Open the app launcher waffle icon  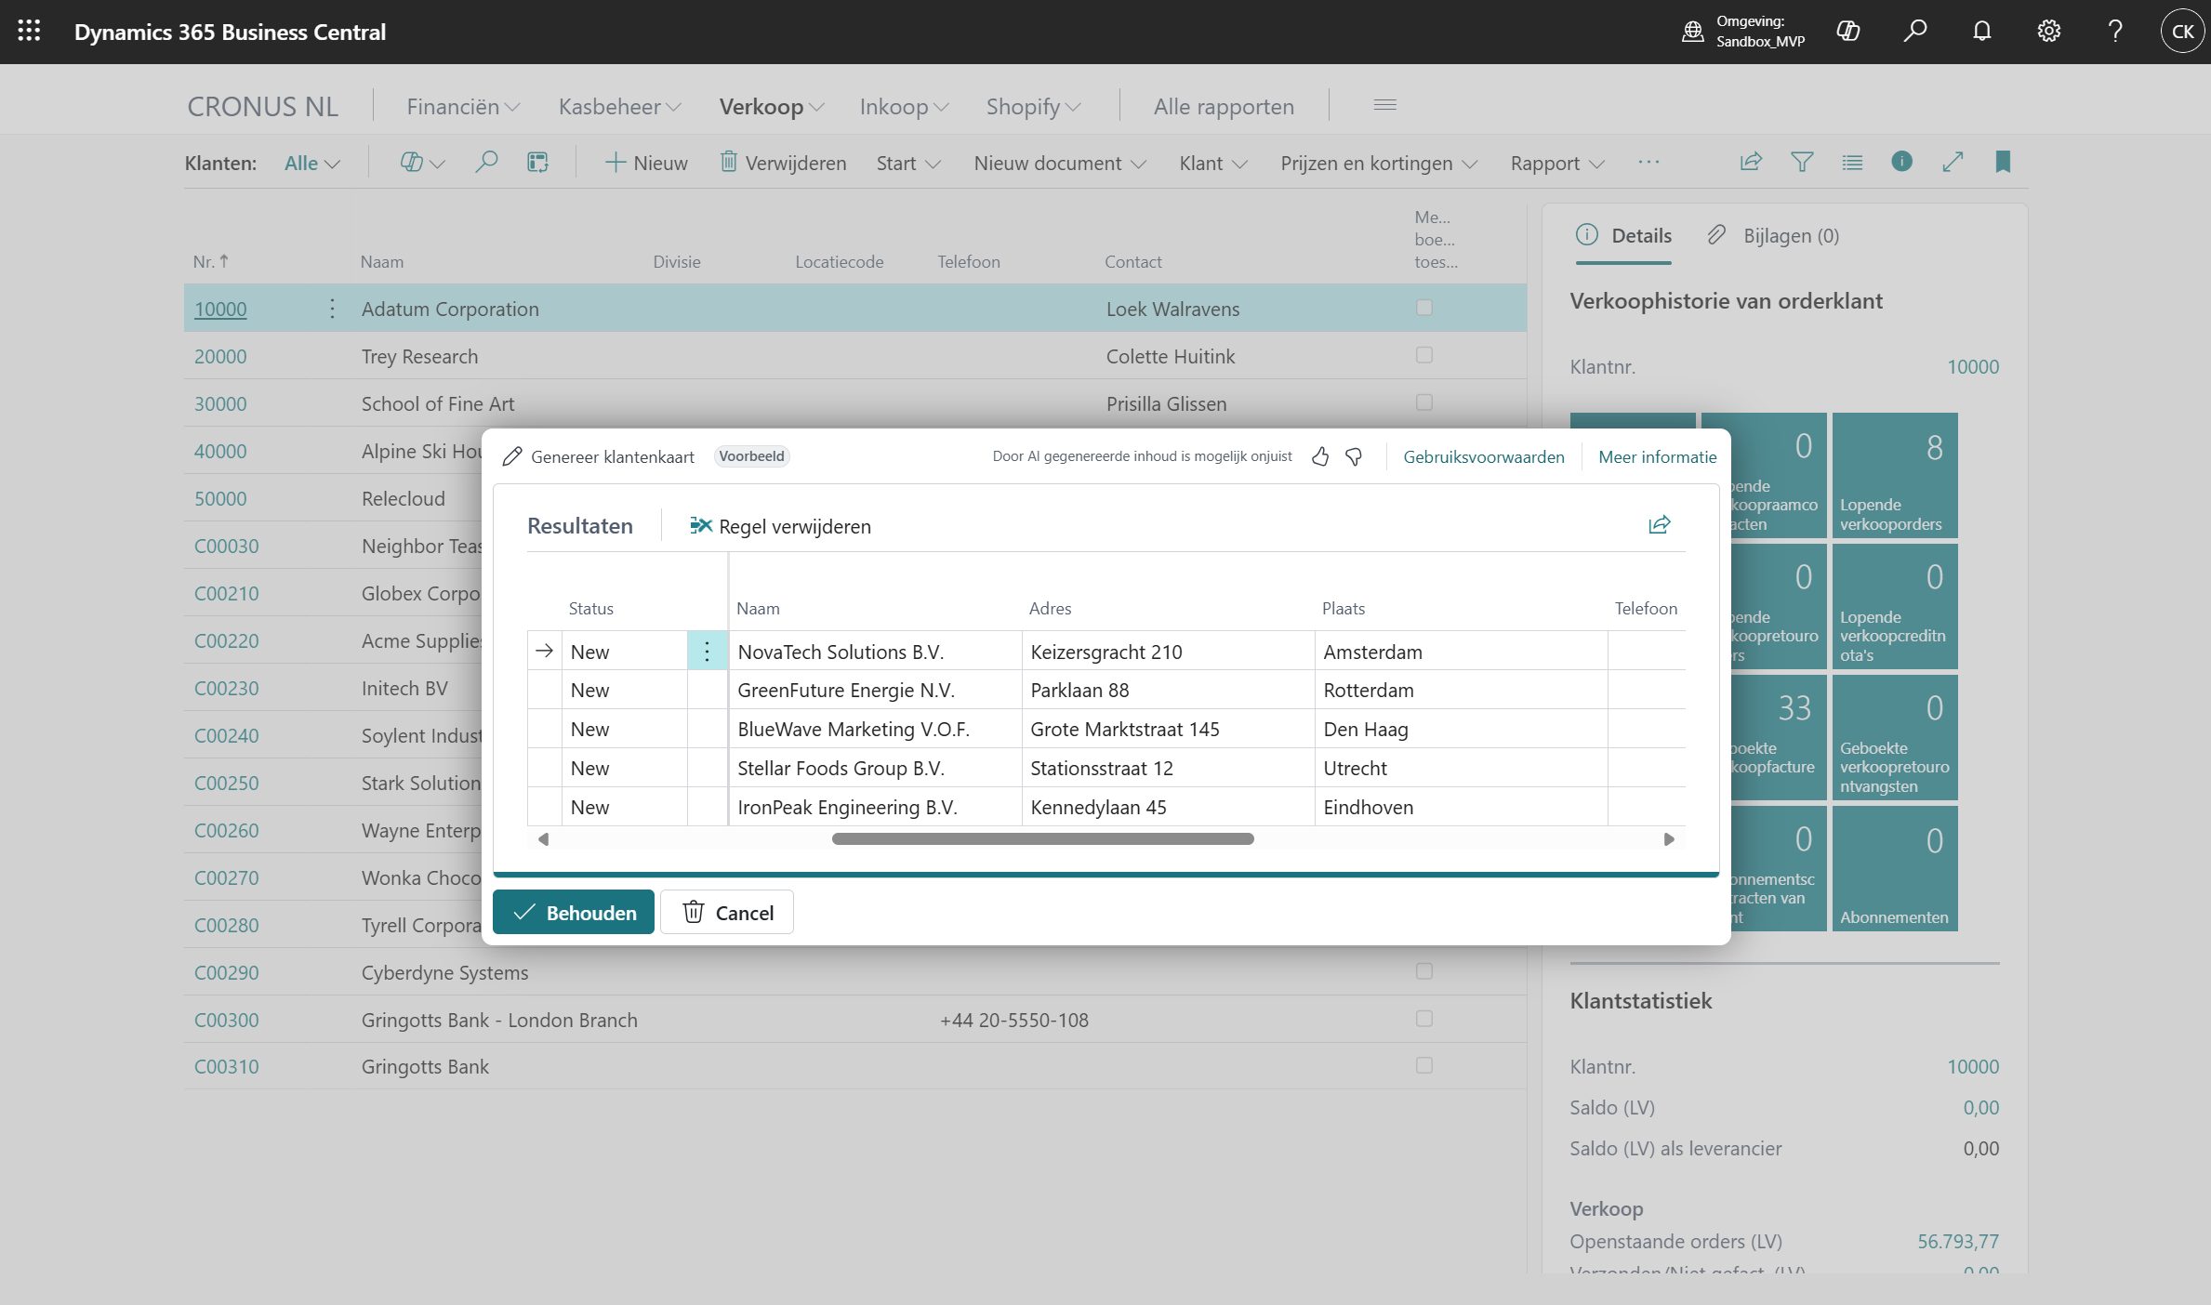tap(29, 32)
